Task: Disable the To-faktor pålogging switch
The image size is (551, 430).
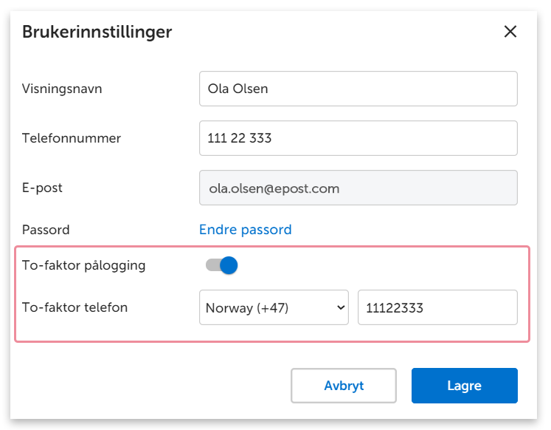Action: (222, 265)
